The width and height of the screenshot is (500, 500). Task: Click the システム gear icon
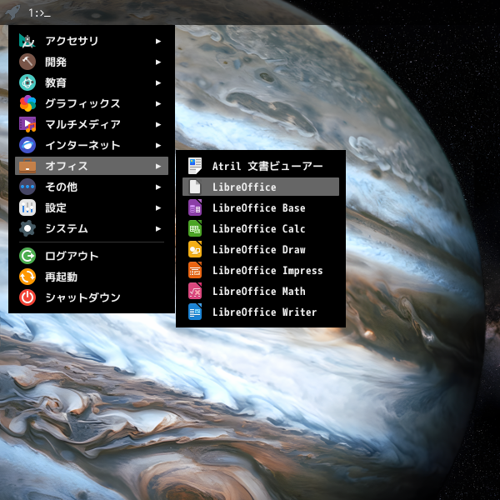27,228
